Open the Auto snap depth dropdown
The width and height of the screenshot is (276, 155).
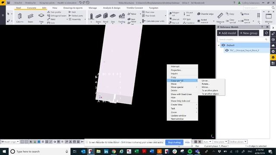pyautogui.click(x=207, y=142)
